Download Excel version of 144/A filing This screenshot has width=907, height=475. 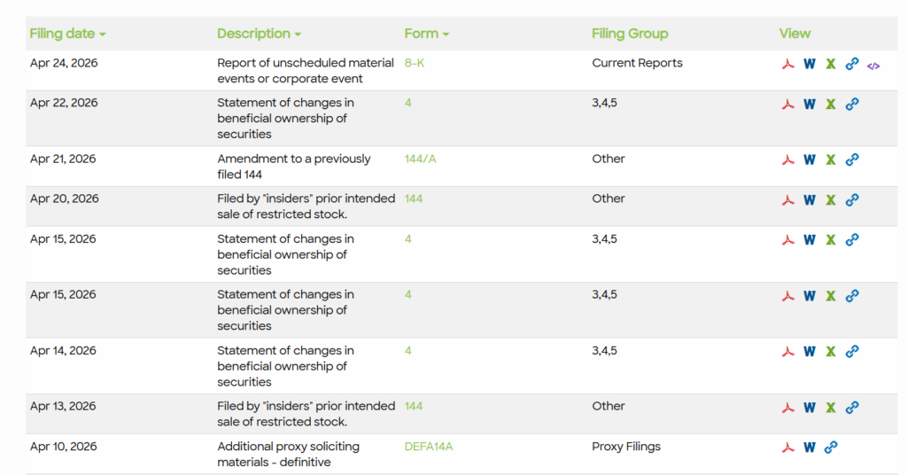[831, 160]
